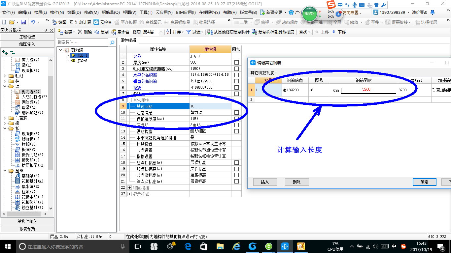The image size is (451, 253).
Task: Open File Explorer from the taskbar
Action: point(220,246)
